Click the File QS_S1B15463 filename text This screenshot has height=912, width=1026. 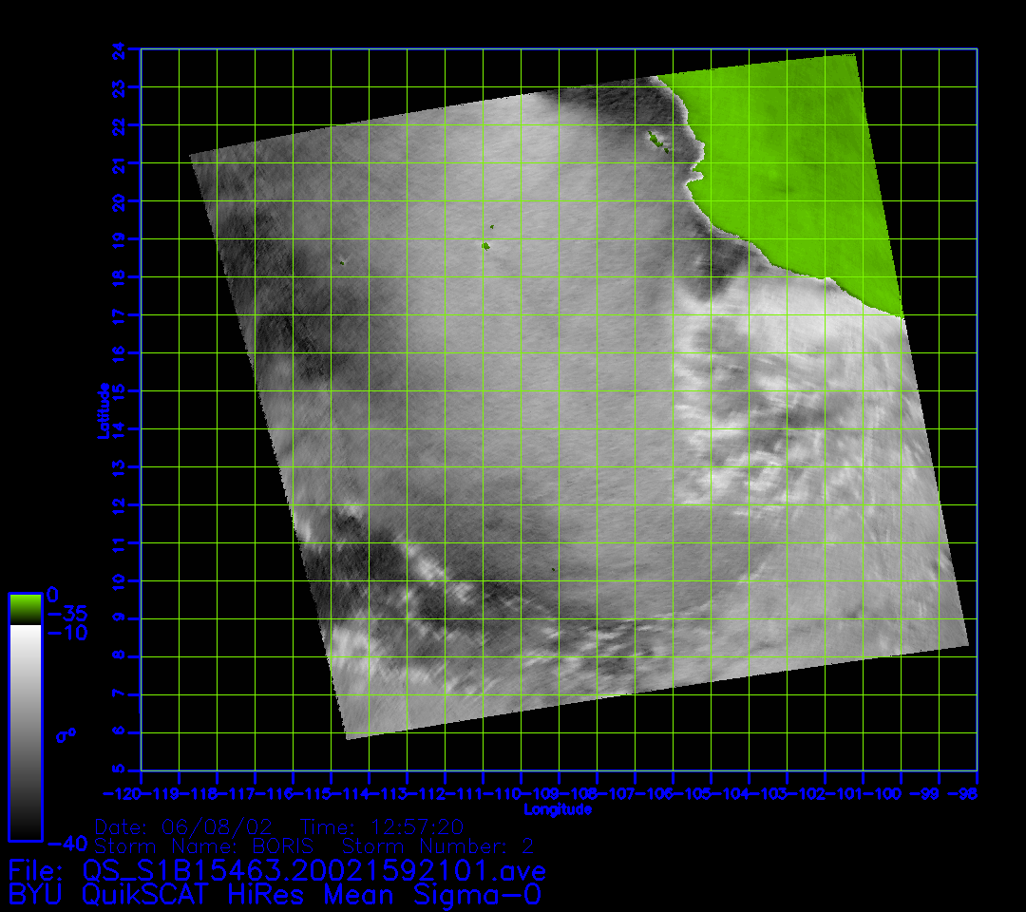(x=276, y=870)
